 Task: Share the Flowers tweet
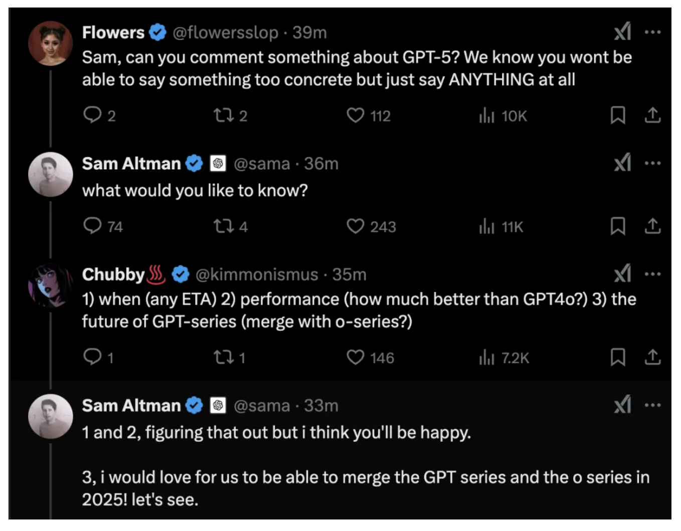click(652, 116)
